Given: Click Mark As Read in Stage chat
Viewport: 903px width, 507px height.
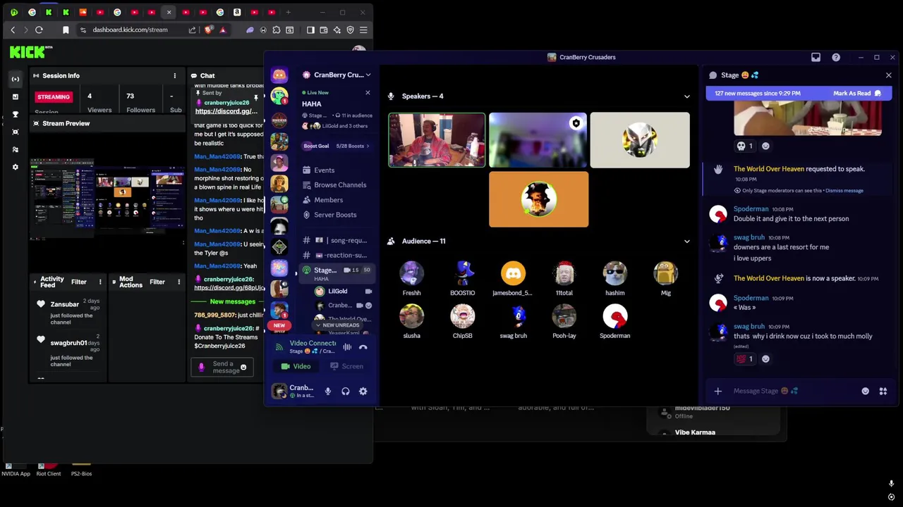Looking at the screenshot, I should pos(856,94).
